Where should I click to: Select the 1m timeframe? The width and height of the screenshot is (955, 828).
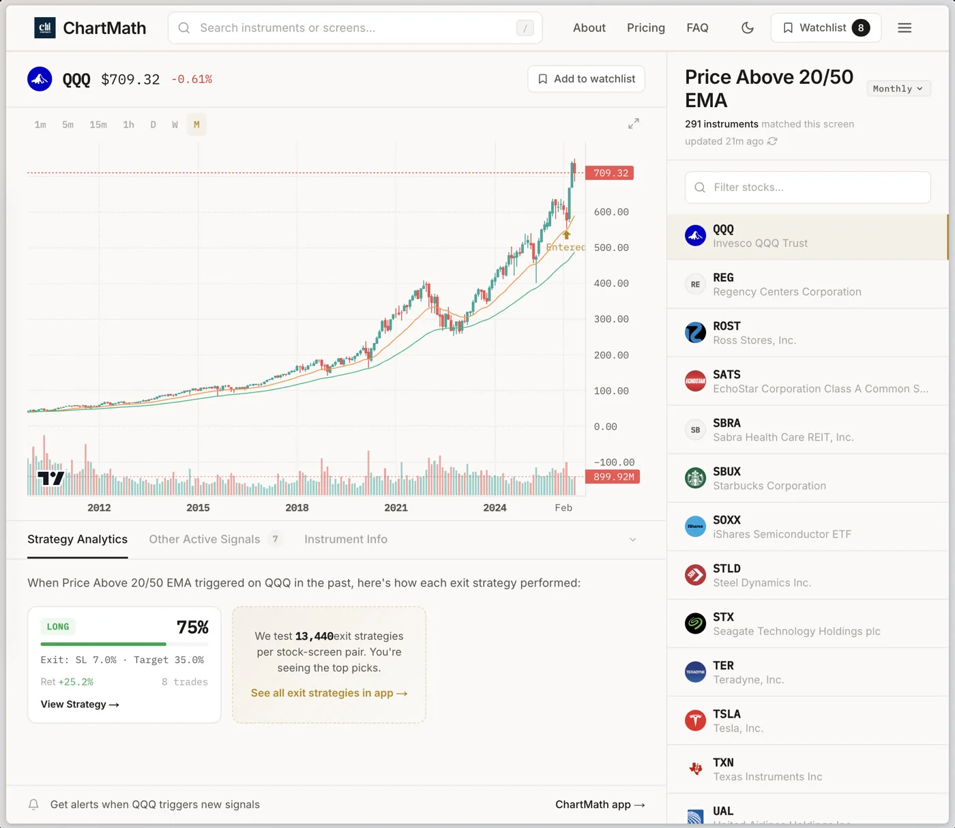point(40,125)
